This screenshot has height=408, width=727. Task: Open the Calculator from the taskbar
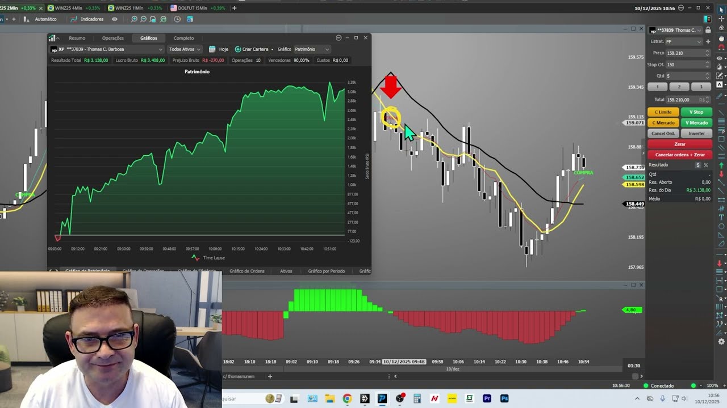click(x=417, y=398)
